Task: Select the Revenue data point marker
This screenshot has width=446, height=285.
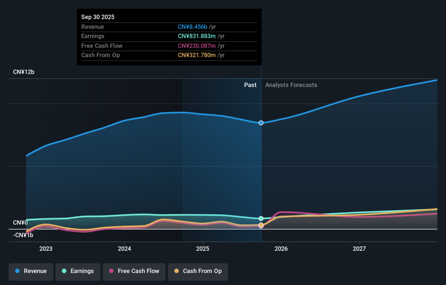Action: pyautogui.click(x=261, y=123)
